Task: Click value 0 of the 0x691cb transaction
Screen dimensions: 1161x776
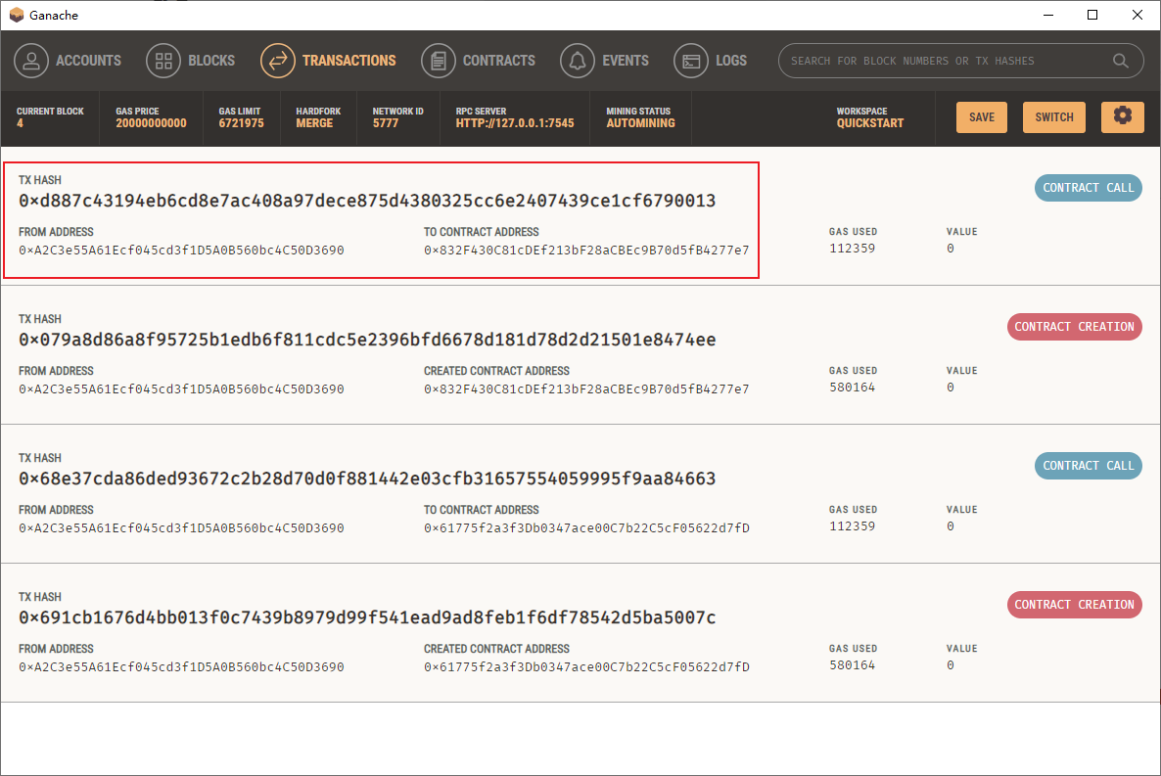Action: coord(950,664)
